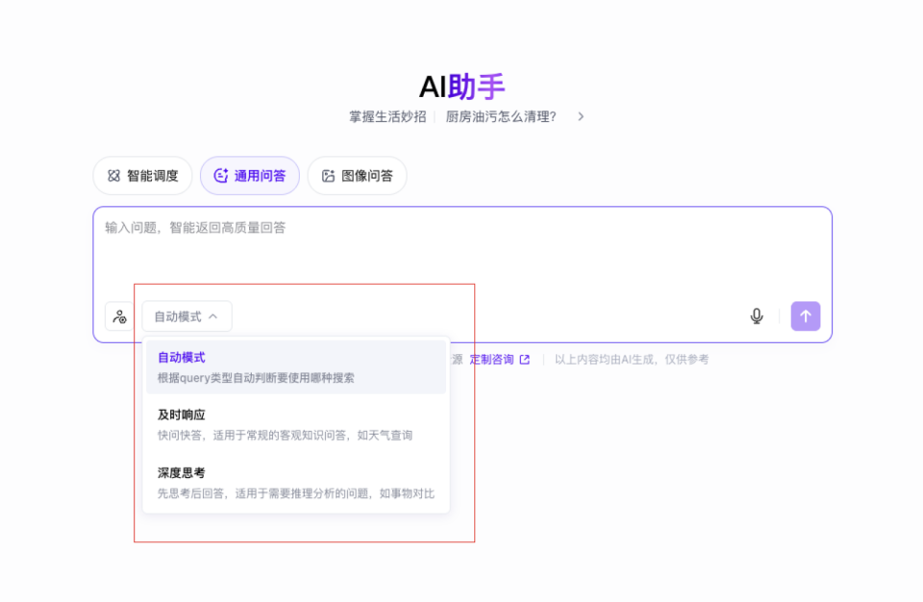Click the chat bubble icon in 通用问答
Image resolution: width=923 pixels, height=602 pixels.
(x=220, y=176)
